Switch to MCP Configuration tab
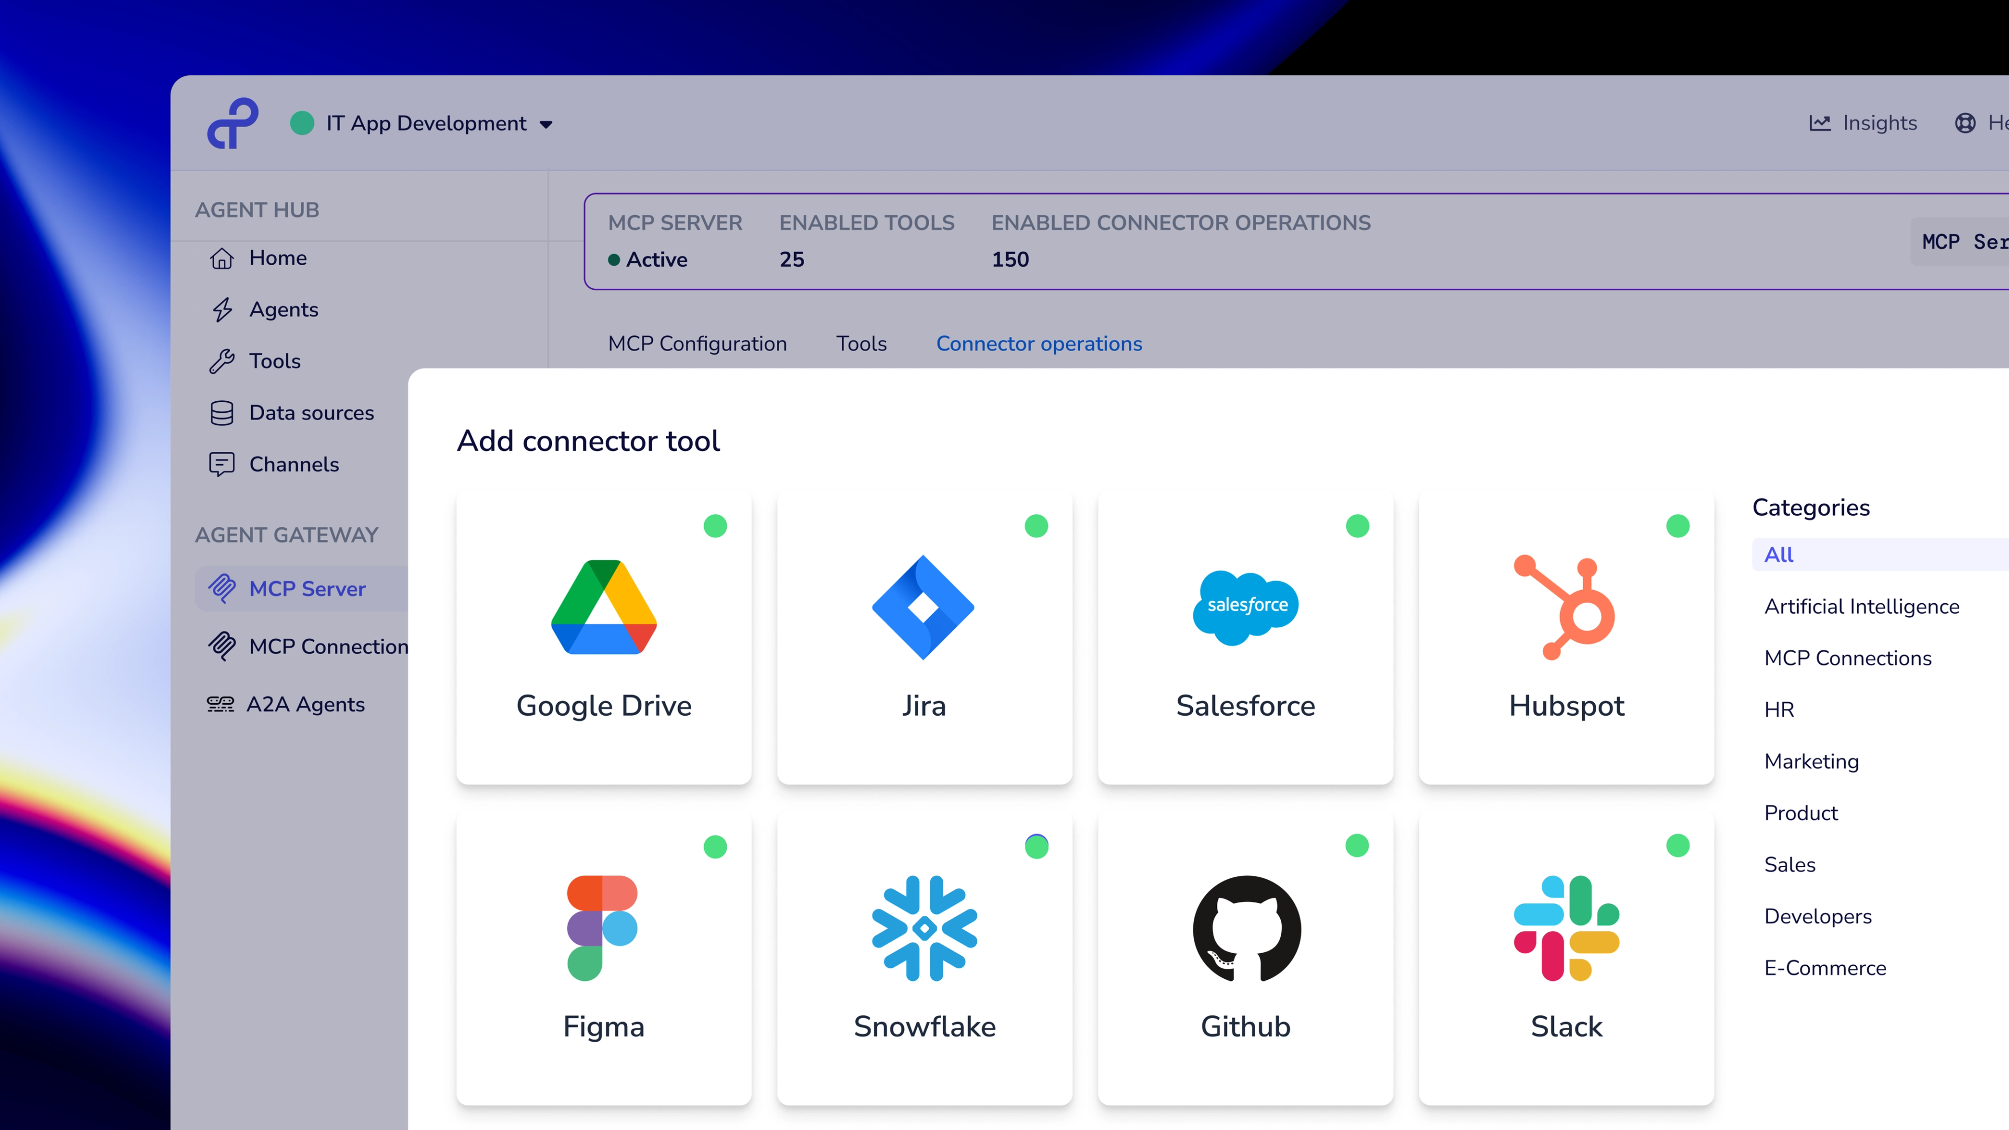The height and width of the screenshot is (1130, 2009). point(697,344)
